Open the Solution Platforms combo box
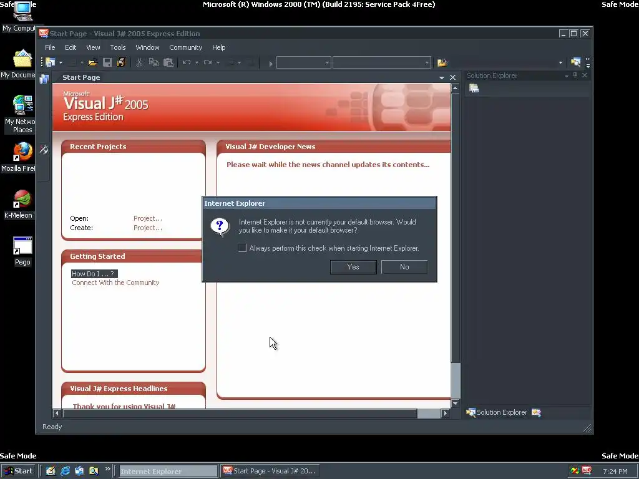The width and height of the screenshot is (639, 479). [x=381, y=62]
